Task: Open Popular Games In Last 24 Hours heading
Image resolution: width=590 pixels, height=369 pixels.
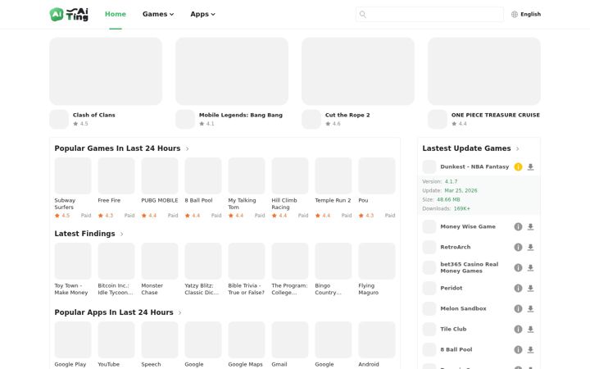Action: [x=117, y=148]
